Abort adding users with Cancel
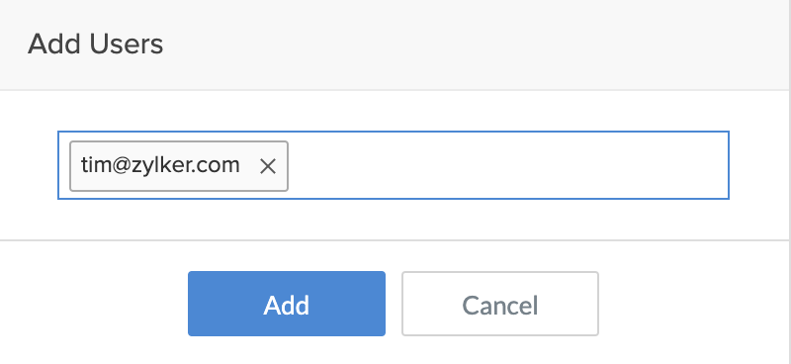The image size is (791, 364). click(500, 304)
